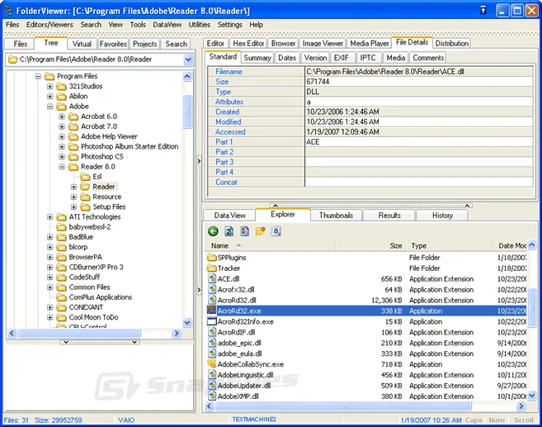Screen dimensions: 542x427
Task: Click the file list horizontal scrollbar right arrow
Action: click(521, 406)
